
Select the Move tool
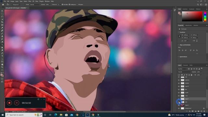pyautogui.click(x=2, y=11)
